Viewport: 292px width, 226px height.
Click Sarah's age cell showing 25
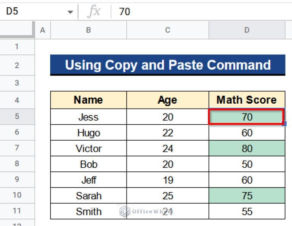click(167, 196)
